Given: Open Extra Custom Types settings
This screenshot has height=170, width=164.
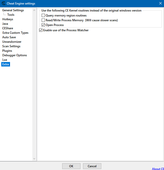Looking at the screenshot, I should pos(15,33).
